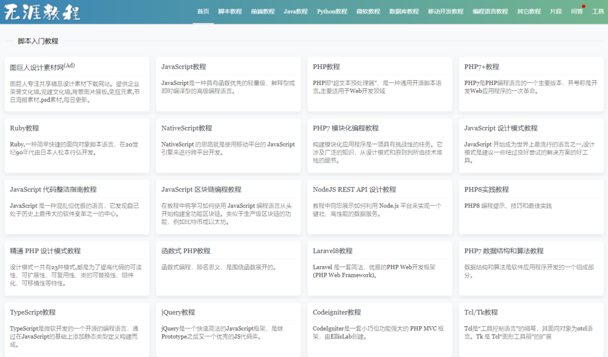Open the Java教程 menu item

[296, 11]
